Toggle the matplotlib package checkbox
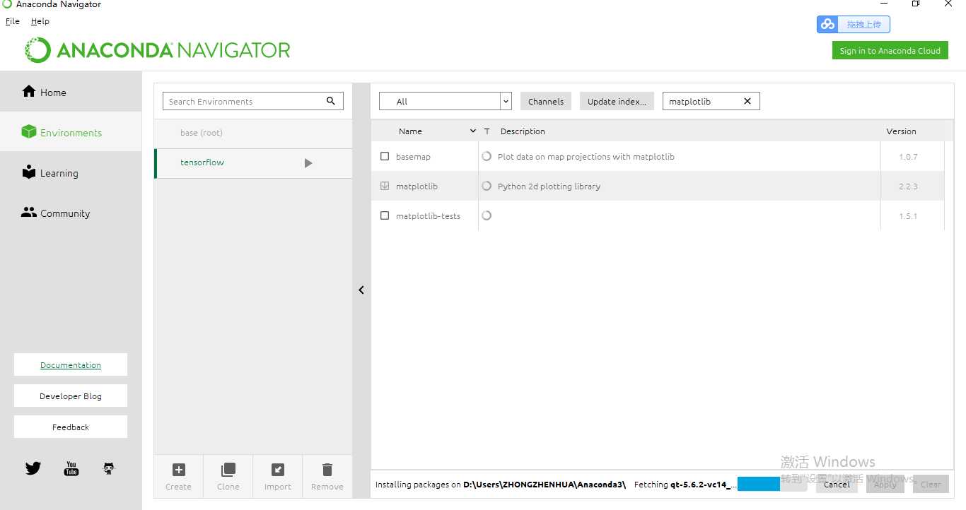The width and height of the screenshot is (966, 510). click(385, 186)
